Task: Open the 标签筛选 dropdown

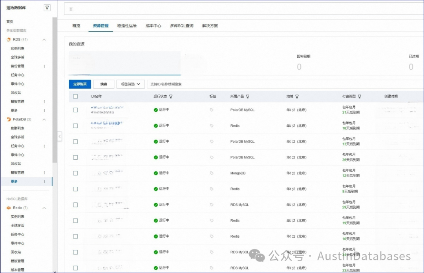Action: pyautogui.click(x=131, y=84)
